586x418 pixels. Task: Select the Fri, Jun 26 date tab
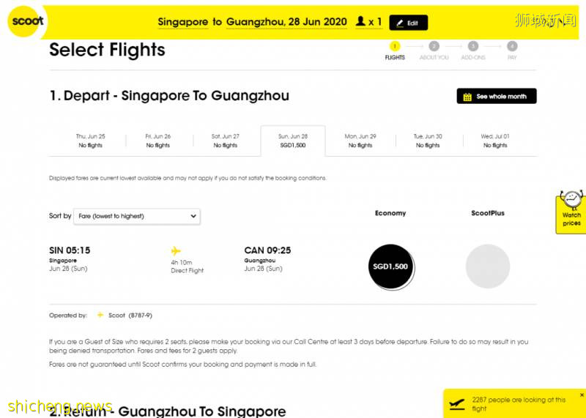click(x=158, y=141)
